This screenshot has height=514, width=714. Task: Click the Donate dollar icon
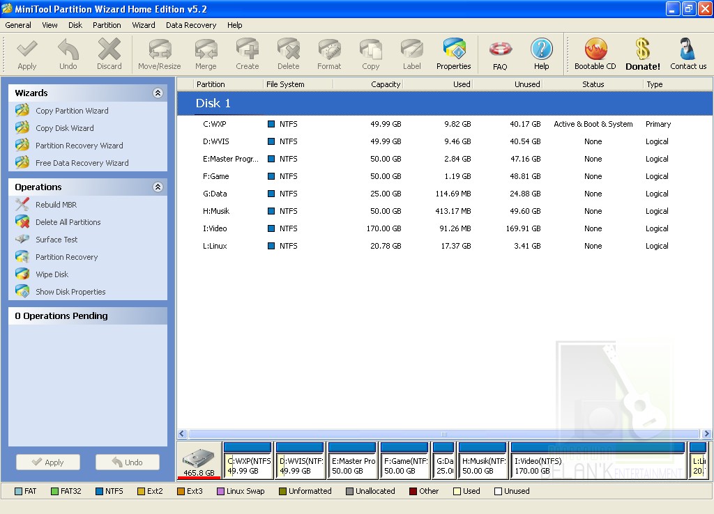pos(642,49)
